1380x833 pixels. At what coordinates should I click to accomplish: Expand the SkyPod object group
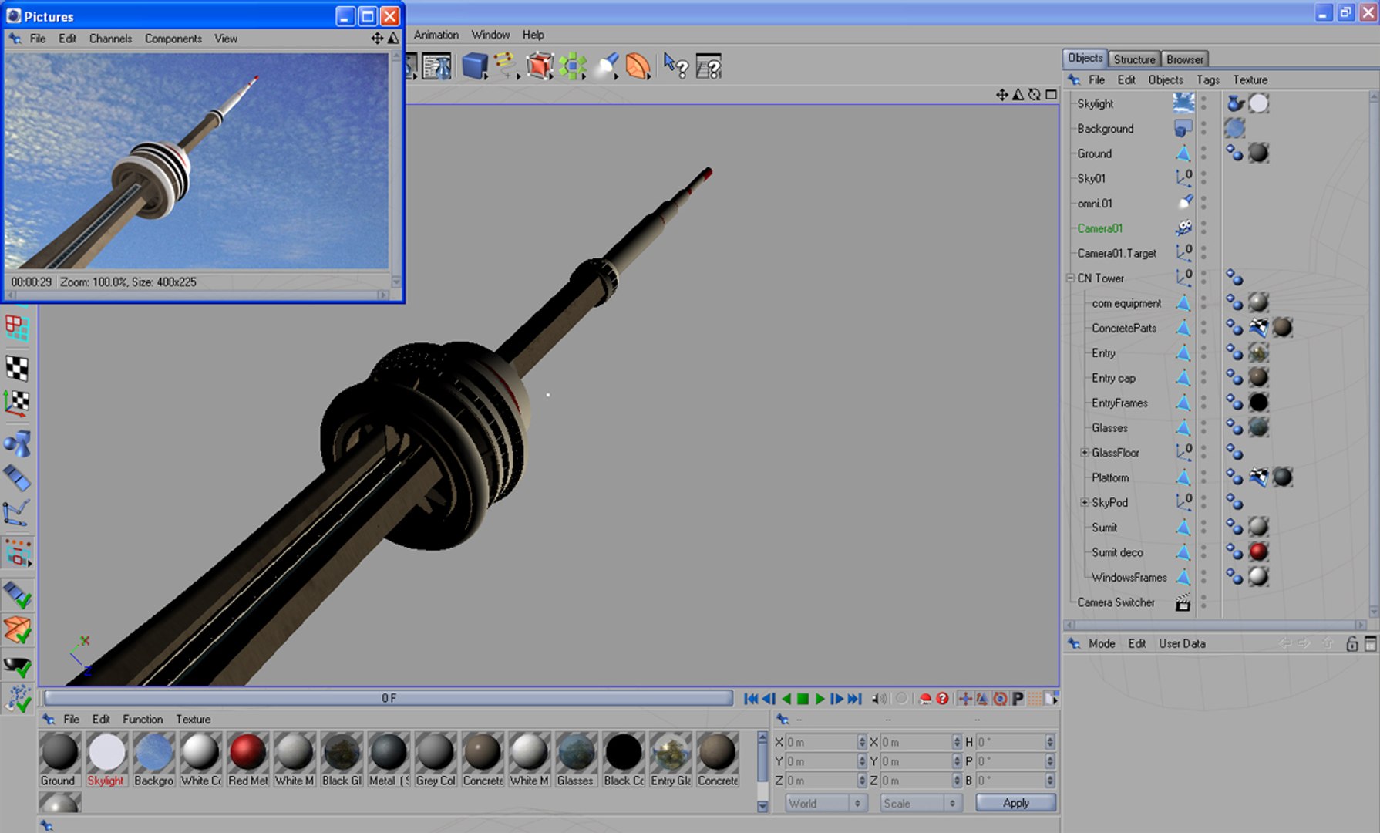coord(1084,502)
